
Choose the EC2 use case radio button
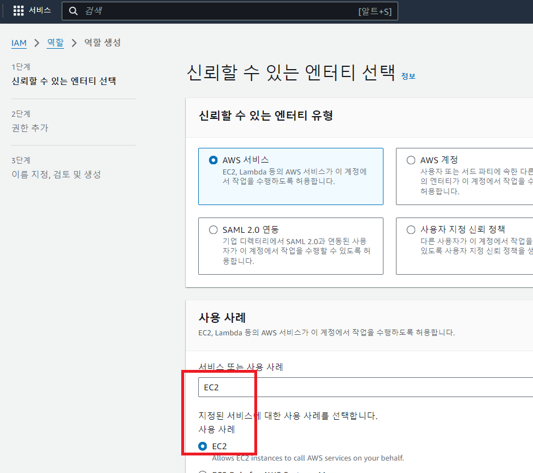[203, 446]
